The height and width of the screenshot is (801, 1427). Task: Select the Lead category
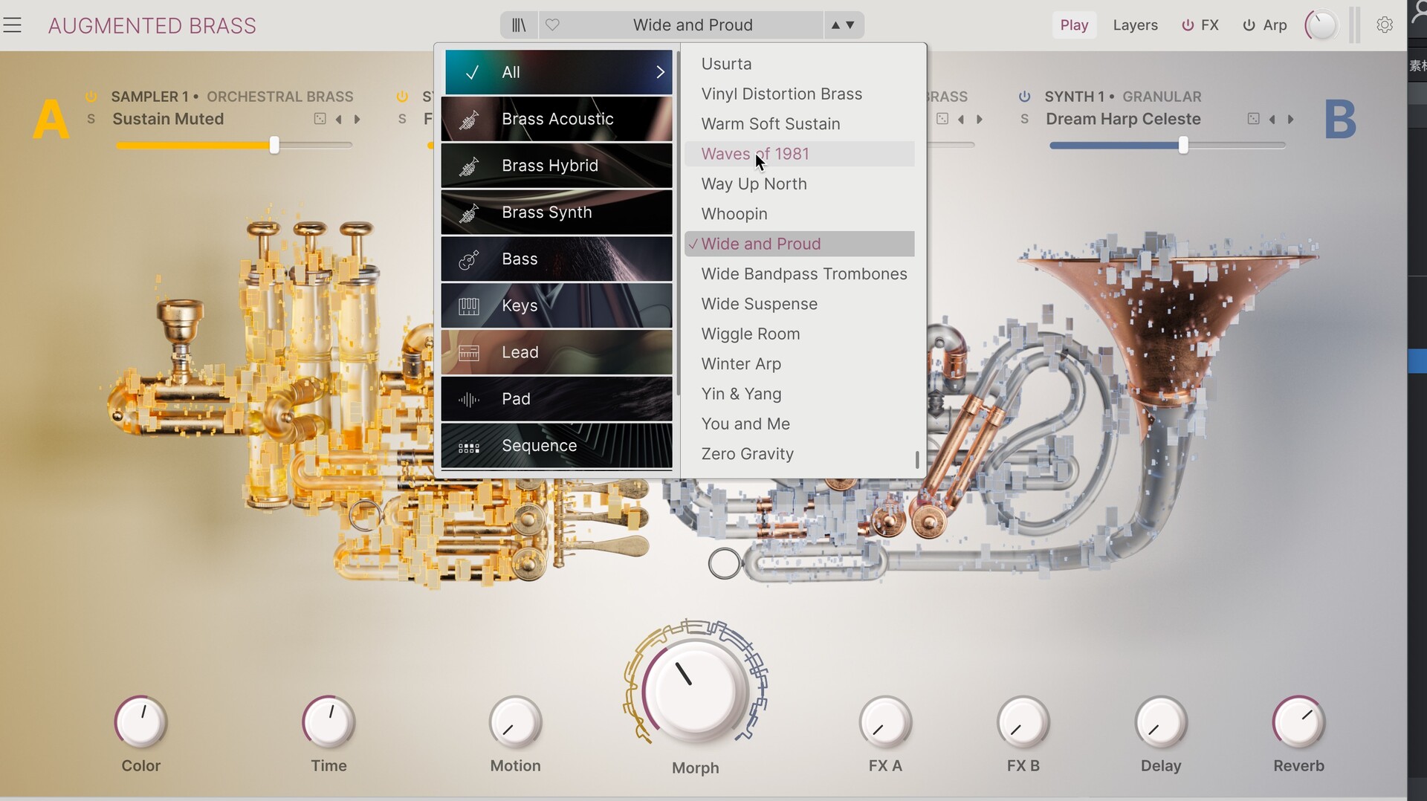point(557,352)
